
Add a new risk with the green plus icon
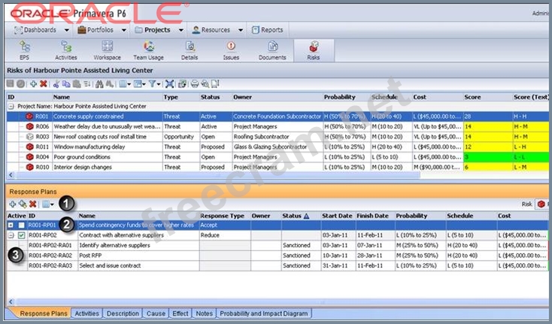[x=33, y=83]
